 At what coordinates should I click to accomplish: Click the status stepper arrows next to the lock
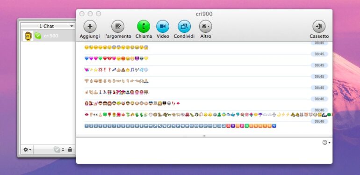63,150
